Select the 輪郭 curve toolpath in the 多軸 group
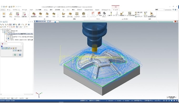Image resolution: width=179 pixels, height=108 pixels. point(63,15)
